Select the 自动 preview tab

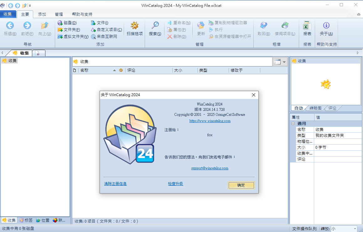(x=298, y=108)
